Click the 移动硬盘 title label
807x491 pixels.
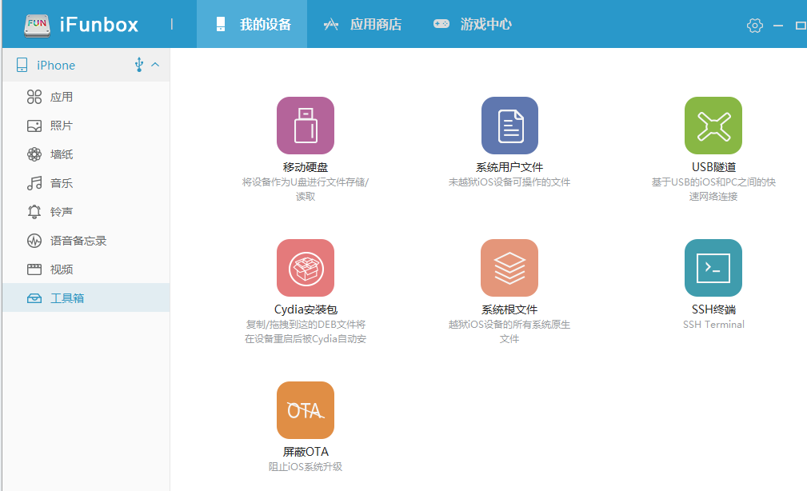coord(306,167)
